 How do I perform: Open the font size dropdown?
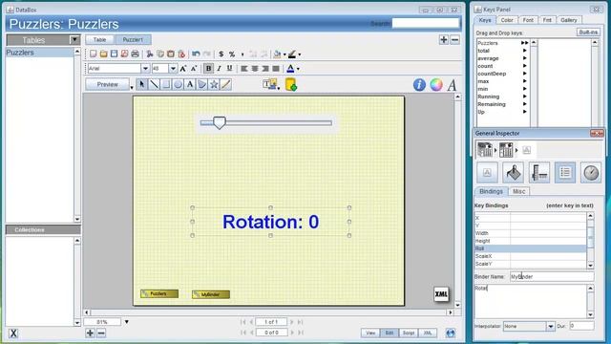tap(173, 69)
